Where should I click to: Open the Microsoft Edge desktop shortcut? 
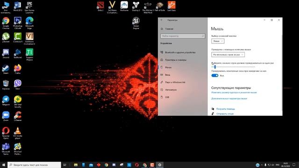tap(29, 23)
